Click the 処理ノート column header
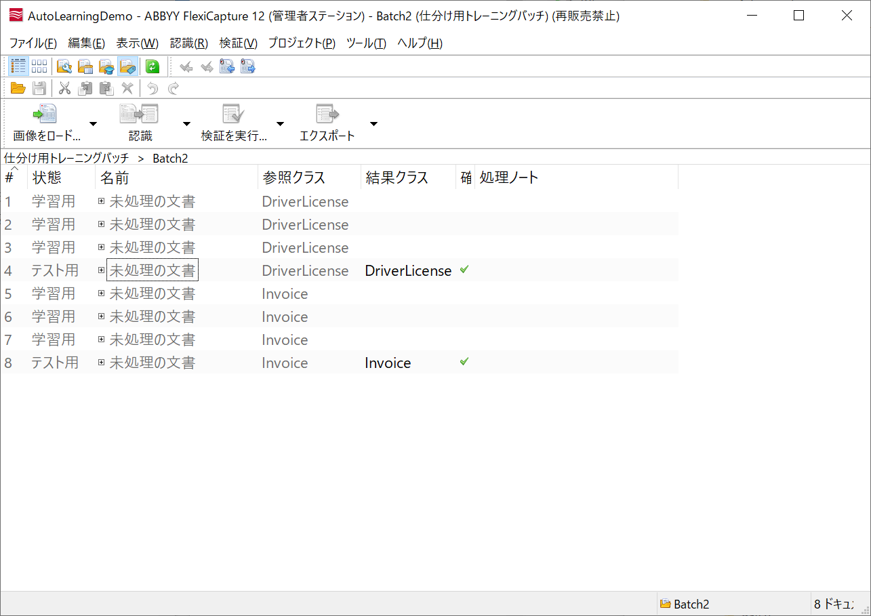871x616 pixels. 576,178
